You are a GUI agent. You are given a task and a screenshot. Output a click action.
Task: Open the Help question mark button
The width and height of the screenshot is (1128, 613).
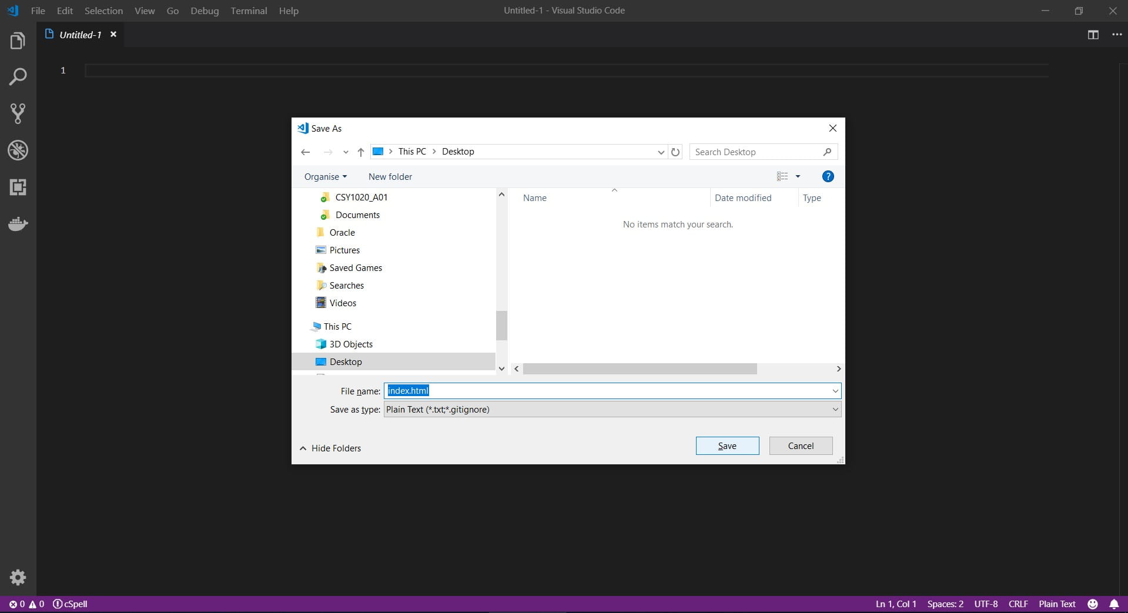click(828, 176)
